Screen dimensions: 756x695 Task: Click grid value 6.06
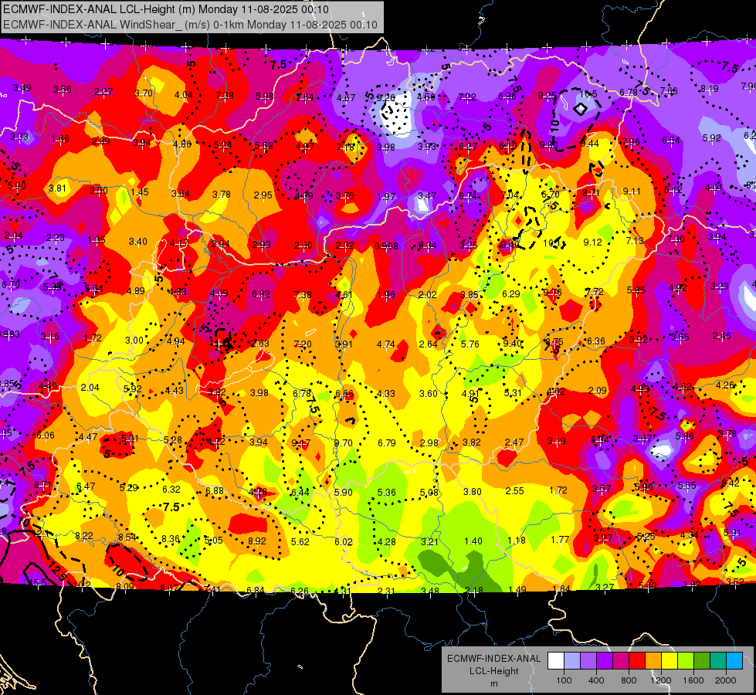(x=46, y=436)
